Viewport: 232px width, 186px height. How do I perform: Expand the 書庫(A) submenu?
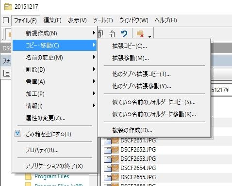click(55, 82)
